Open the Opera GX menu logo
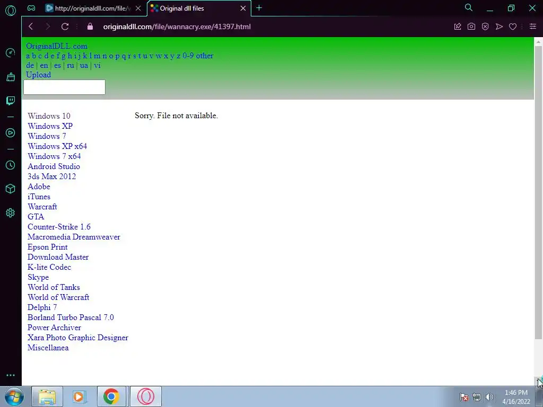This screenshot has height=407, width=543. [11, 11]
